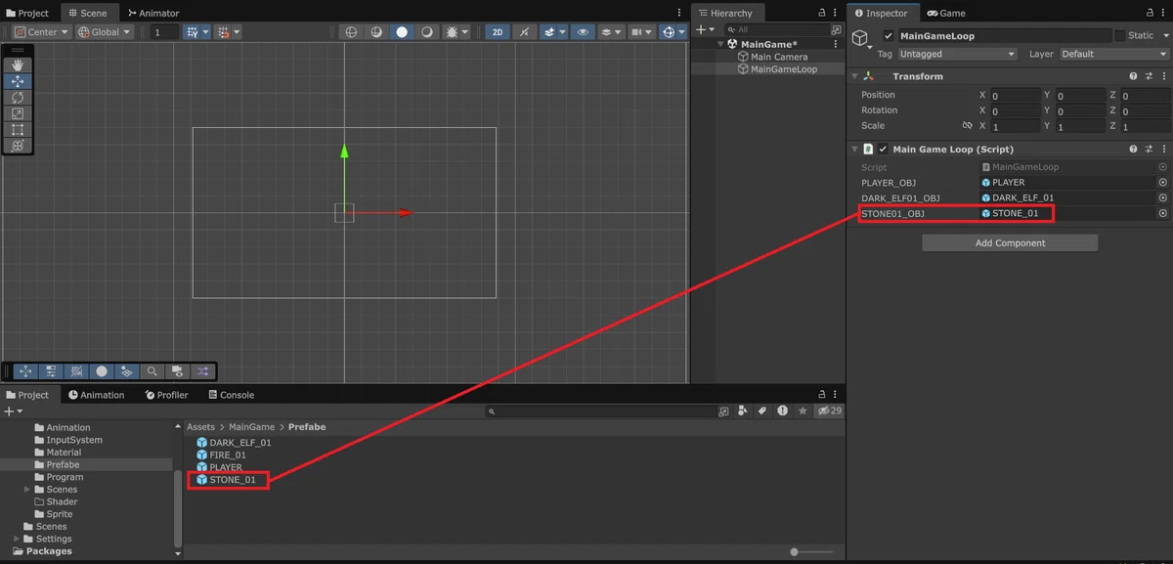Click the Scene draw mode globe icon

[x=352, y=32]
